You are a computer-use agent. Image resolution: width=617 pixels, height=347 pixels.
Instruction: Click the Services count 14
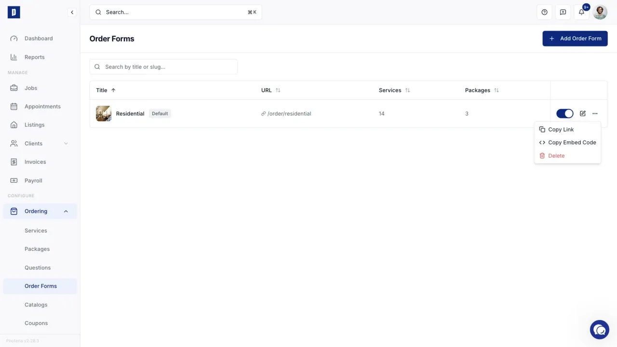click(x=382, y=114)
